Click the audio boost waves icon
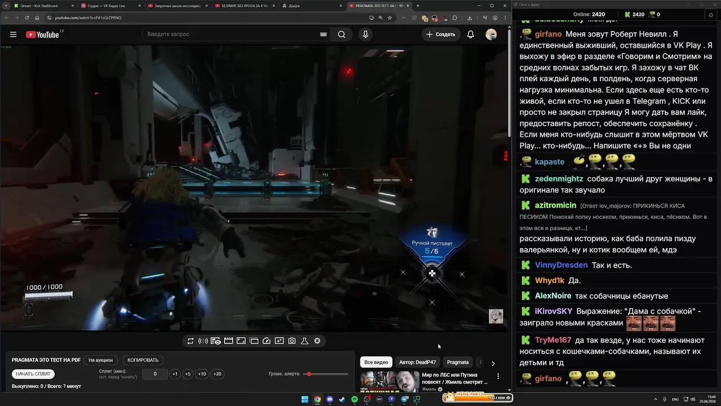The image size is (721, 406). pos(203,341)
